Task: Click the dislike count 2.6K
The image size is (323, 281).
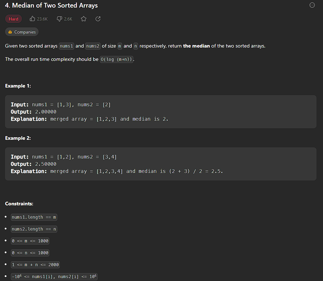Action: (x=68, y=19)
